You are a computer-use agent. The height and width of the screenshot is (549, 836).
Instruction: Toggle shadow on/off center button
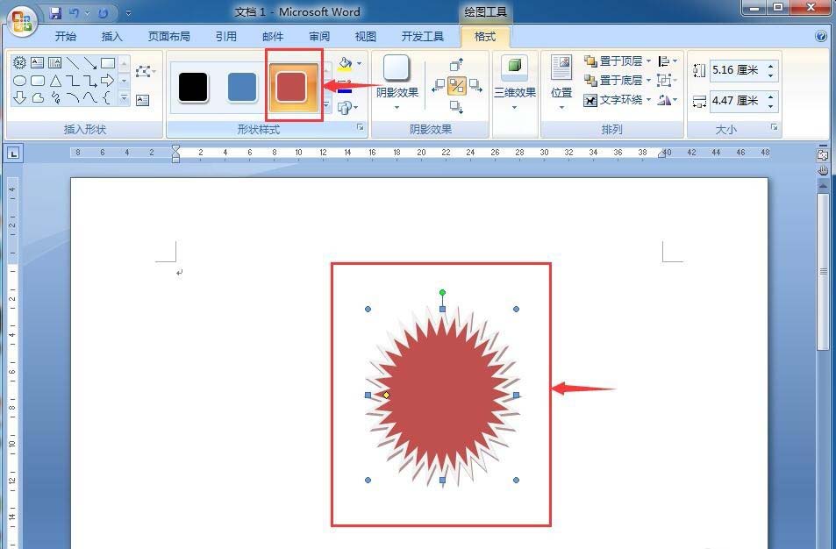(x=456, y=86)
